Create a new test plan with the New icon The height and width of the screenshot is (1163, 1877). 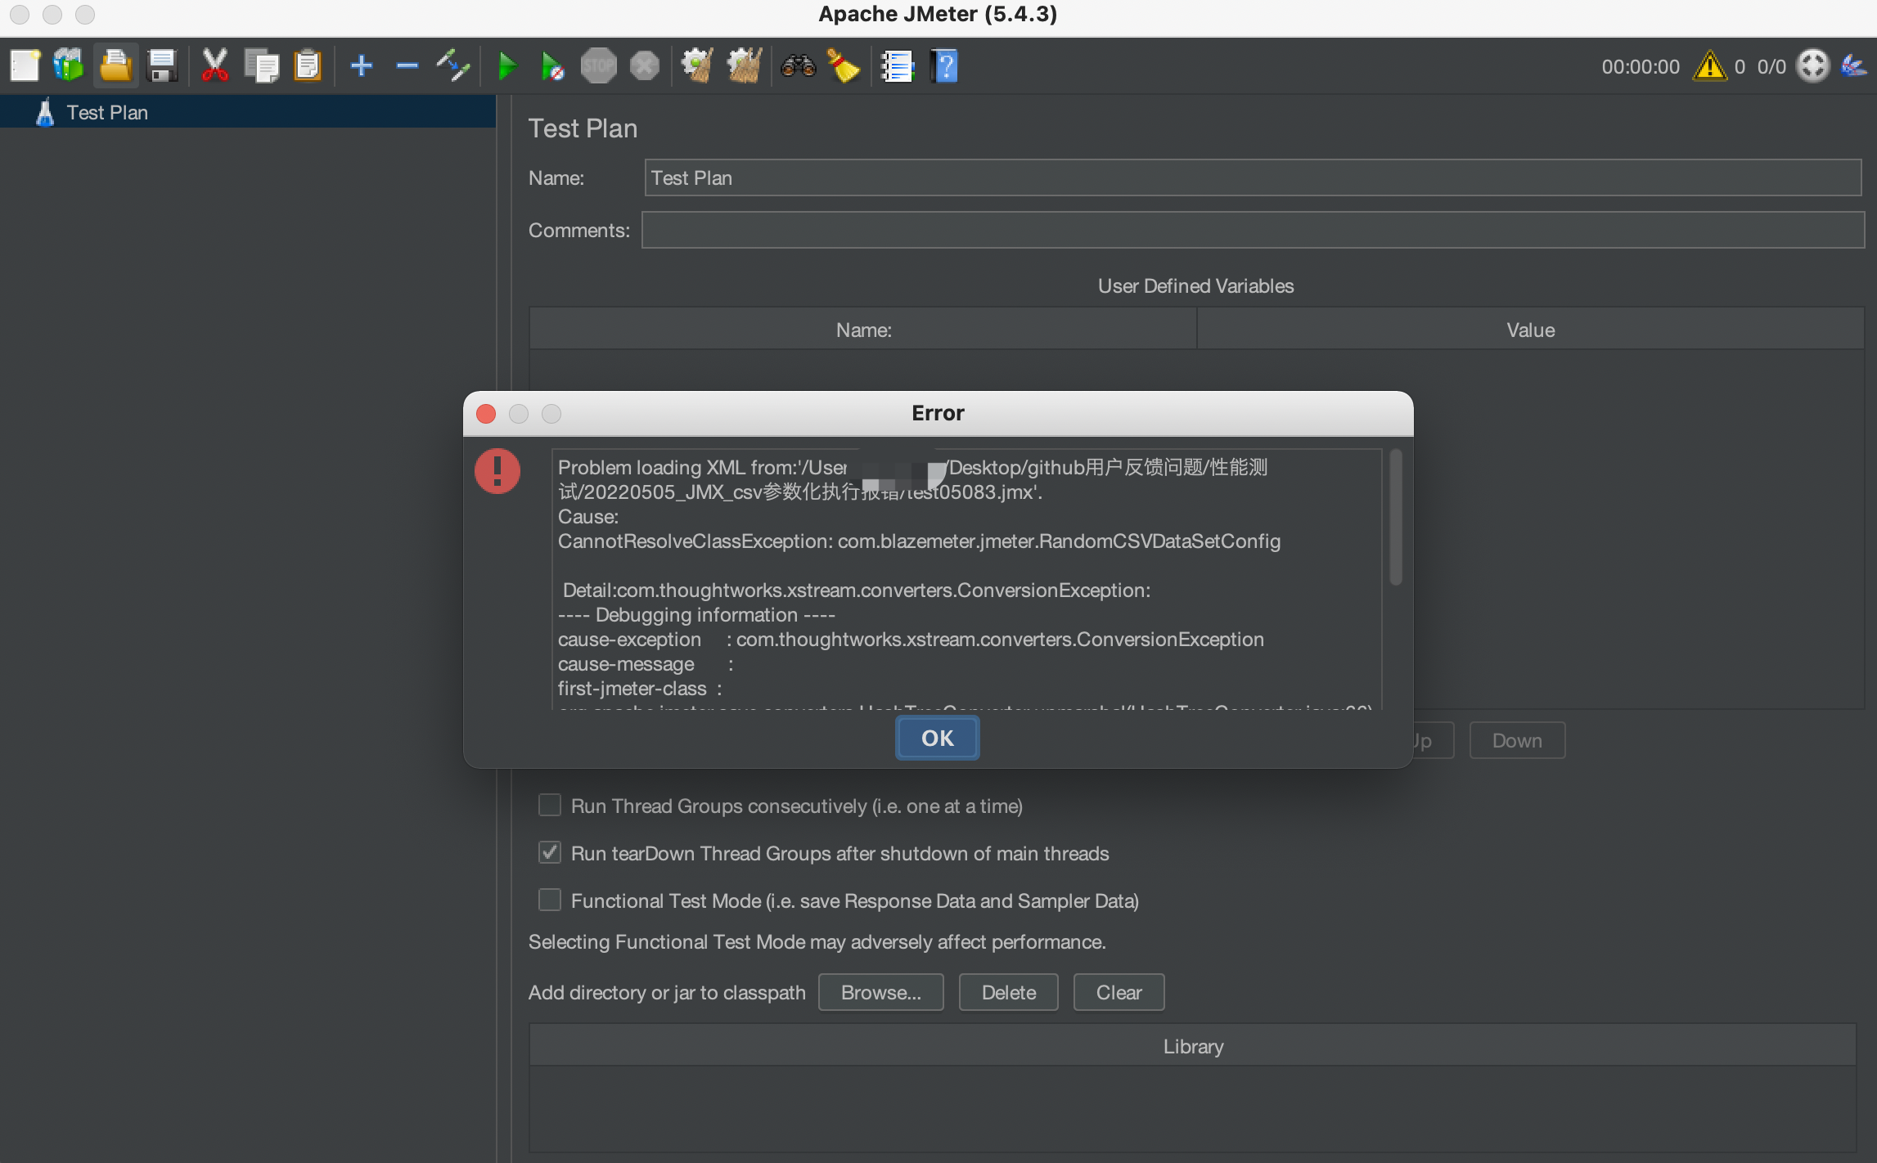[x=25, y=65]
